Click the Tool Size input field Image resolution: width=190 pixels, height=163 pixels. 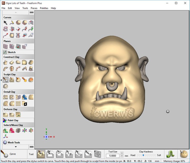point(113,156)
